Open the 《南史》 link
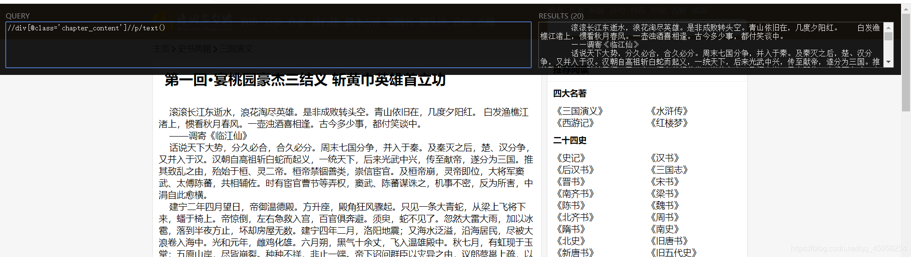 pyautogui.click(x=665, y=229)
